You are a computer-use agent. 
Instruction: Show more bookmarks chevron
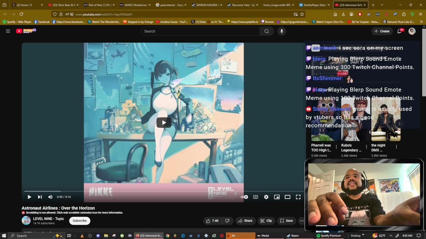click(x=422, y=22)
